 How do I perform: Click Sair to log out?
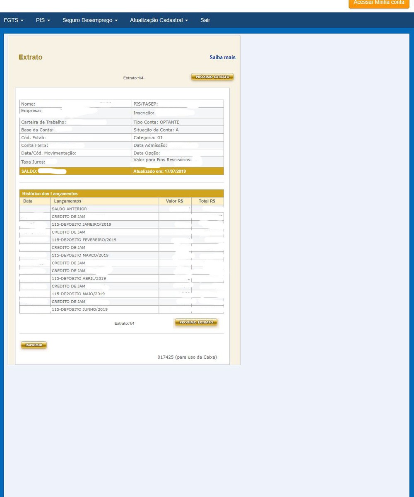coord(205,20)
